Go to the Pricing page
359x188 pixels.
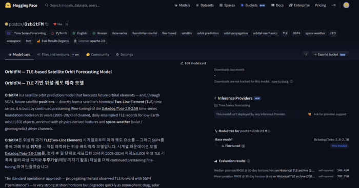click(x=321, y=5)
